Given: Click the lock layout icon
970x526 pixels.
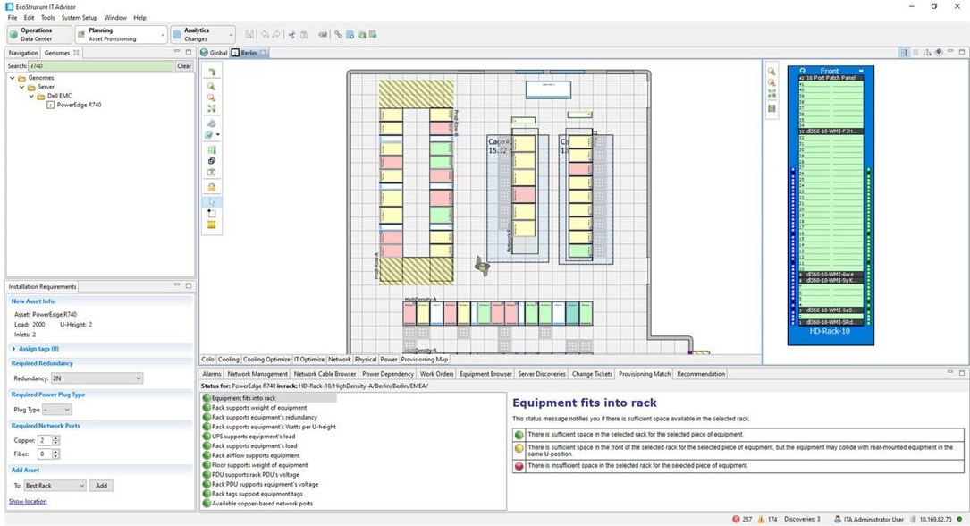Looking at the screenshot, I should [212, 187].
